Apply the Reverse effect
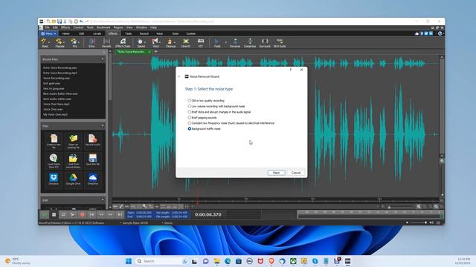This screenshot has width=476, height=267. pos(235,43)
